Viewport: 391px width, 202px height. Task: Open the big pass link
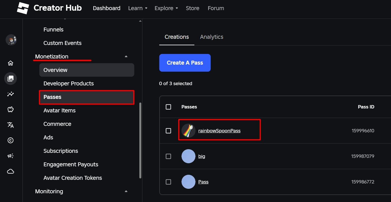202,156
